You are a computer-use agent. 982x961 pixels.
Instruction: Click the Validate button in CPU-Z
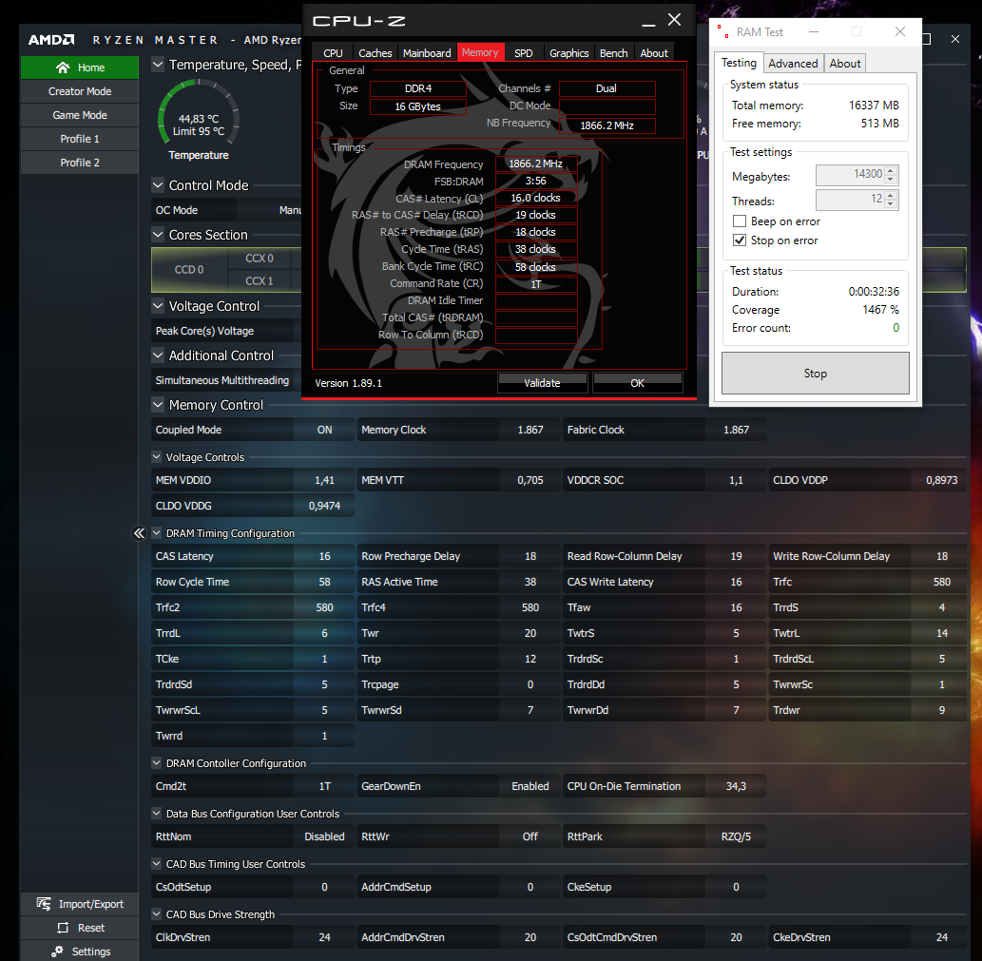pos(543,382)
